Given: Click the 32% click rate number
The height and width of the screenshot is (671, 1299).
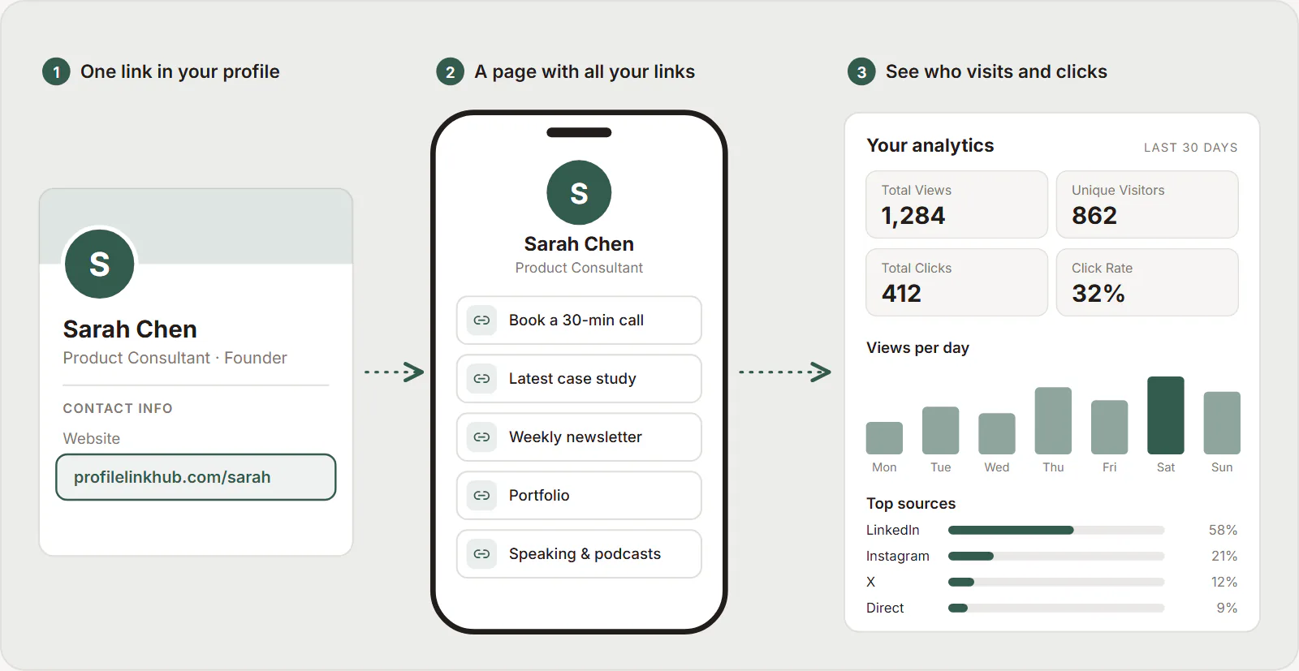Looking at the screenshot, I should point(1098,294).
